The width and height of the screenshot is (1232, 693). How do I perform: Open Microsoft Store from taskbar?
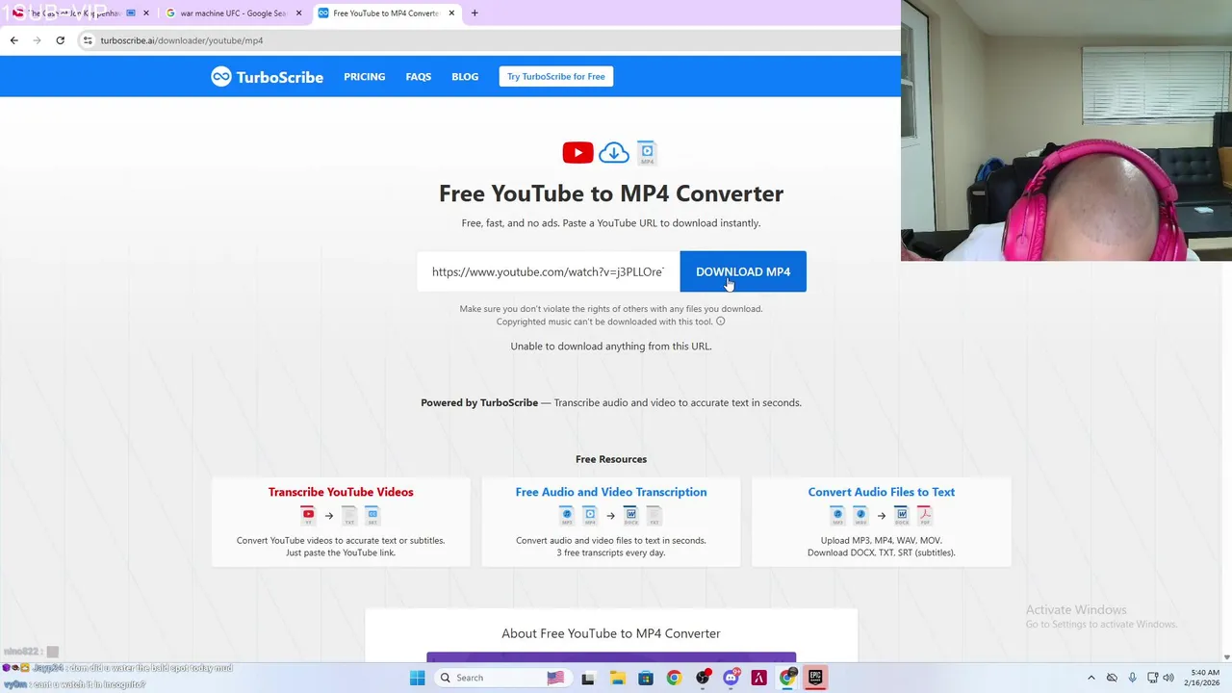[645, 678]
